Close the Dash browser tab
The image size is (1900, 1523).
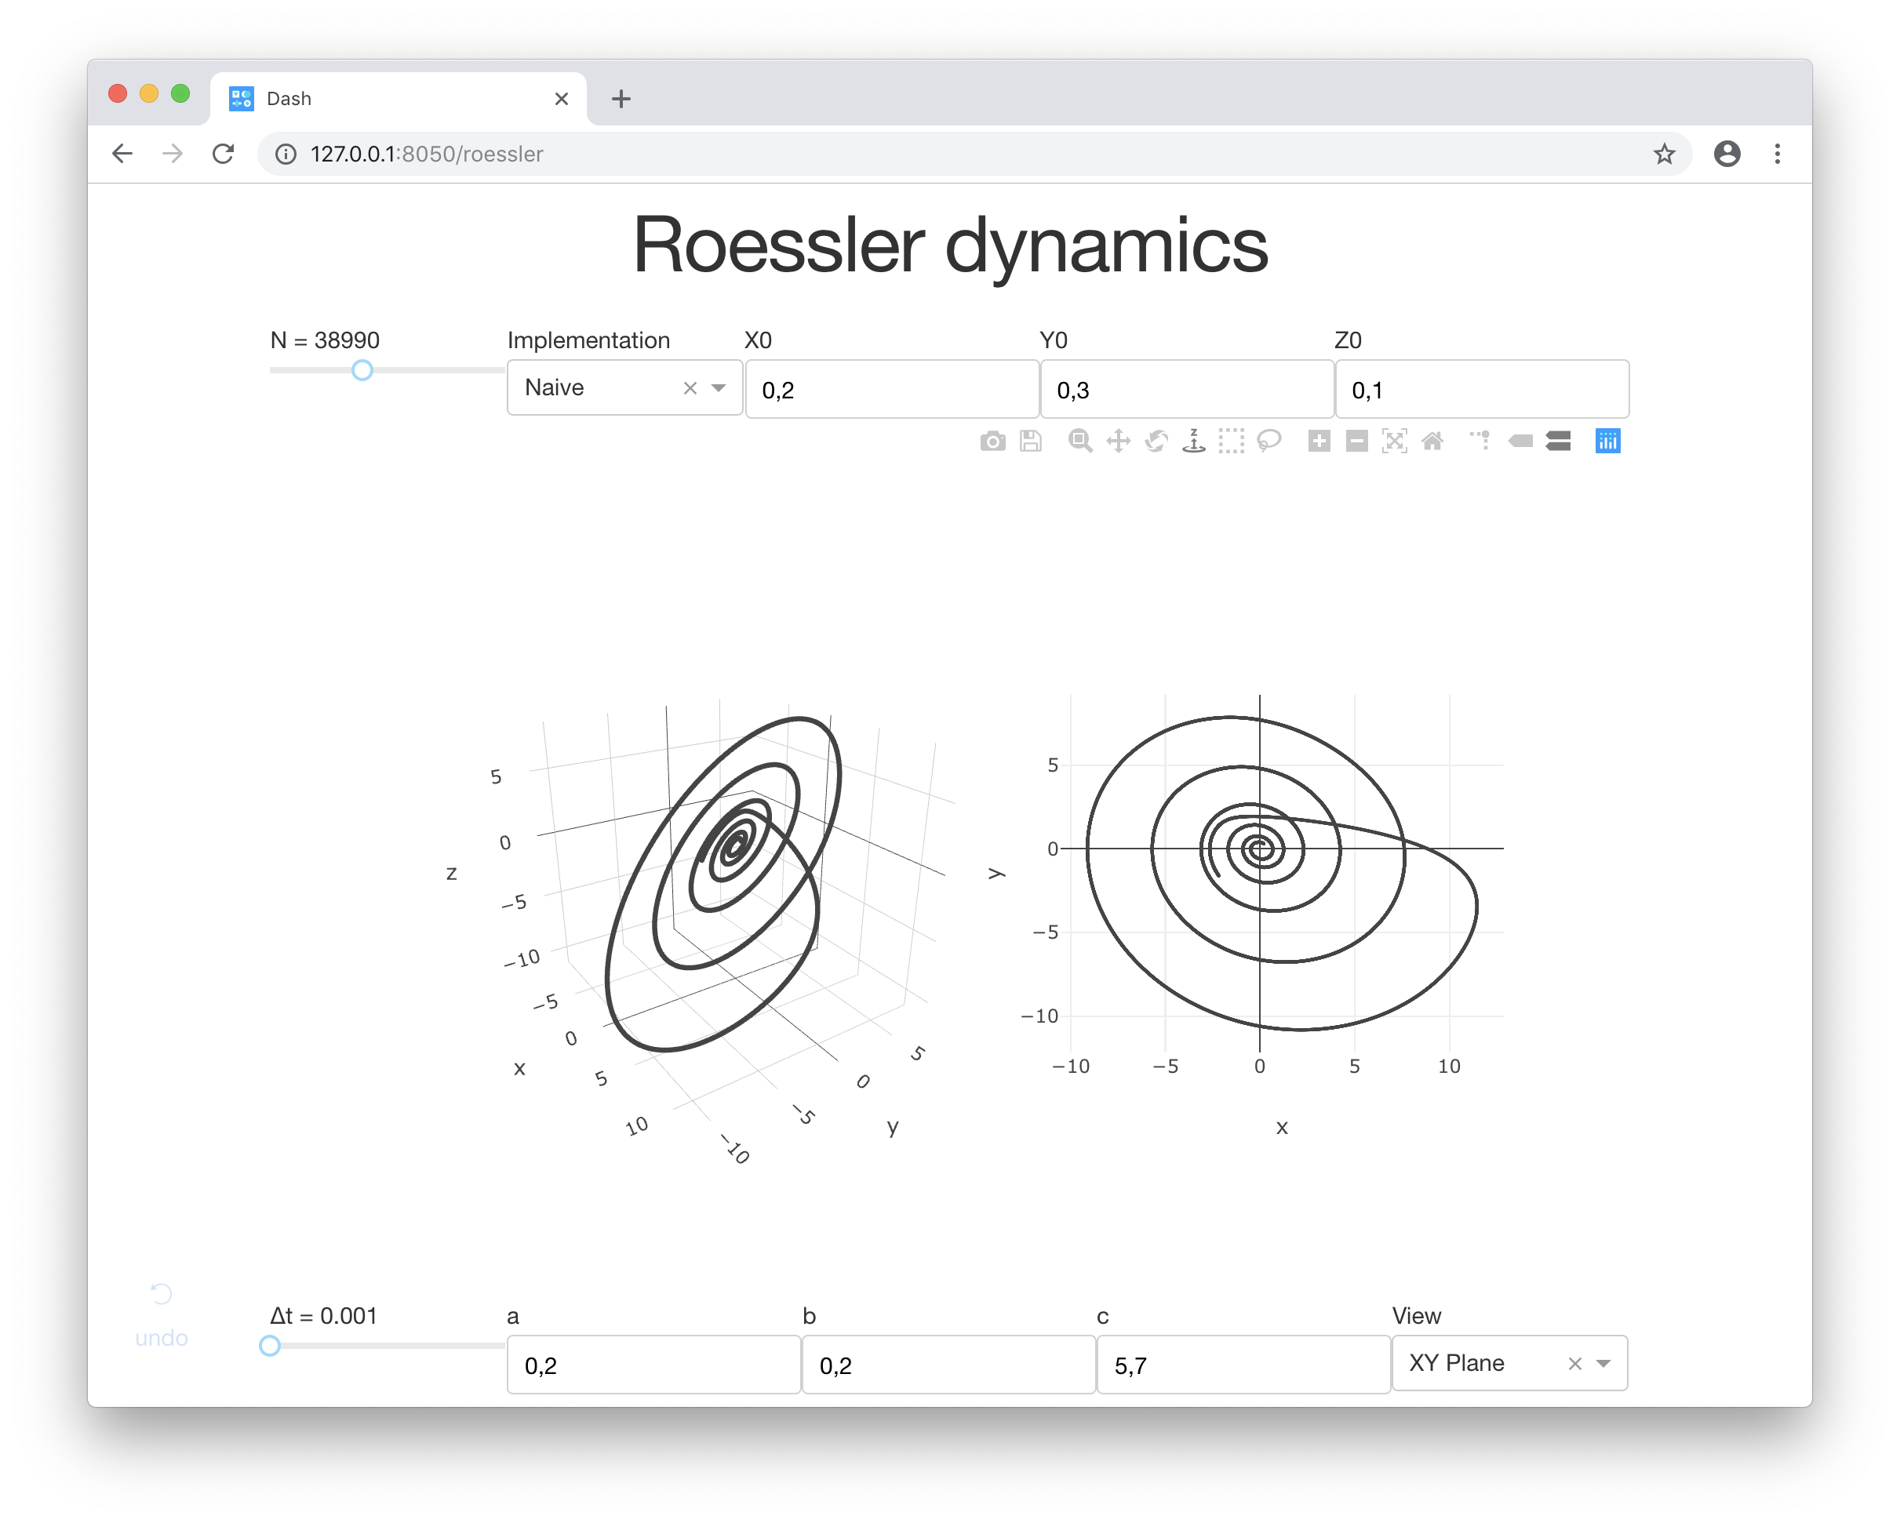562,99
